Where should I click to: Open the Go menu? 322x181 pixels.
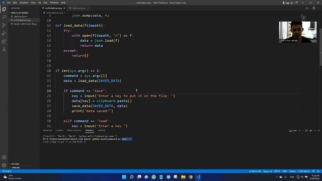[39, 3]
